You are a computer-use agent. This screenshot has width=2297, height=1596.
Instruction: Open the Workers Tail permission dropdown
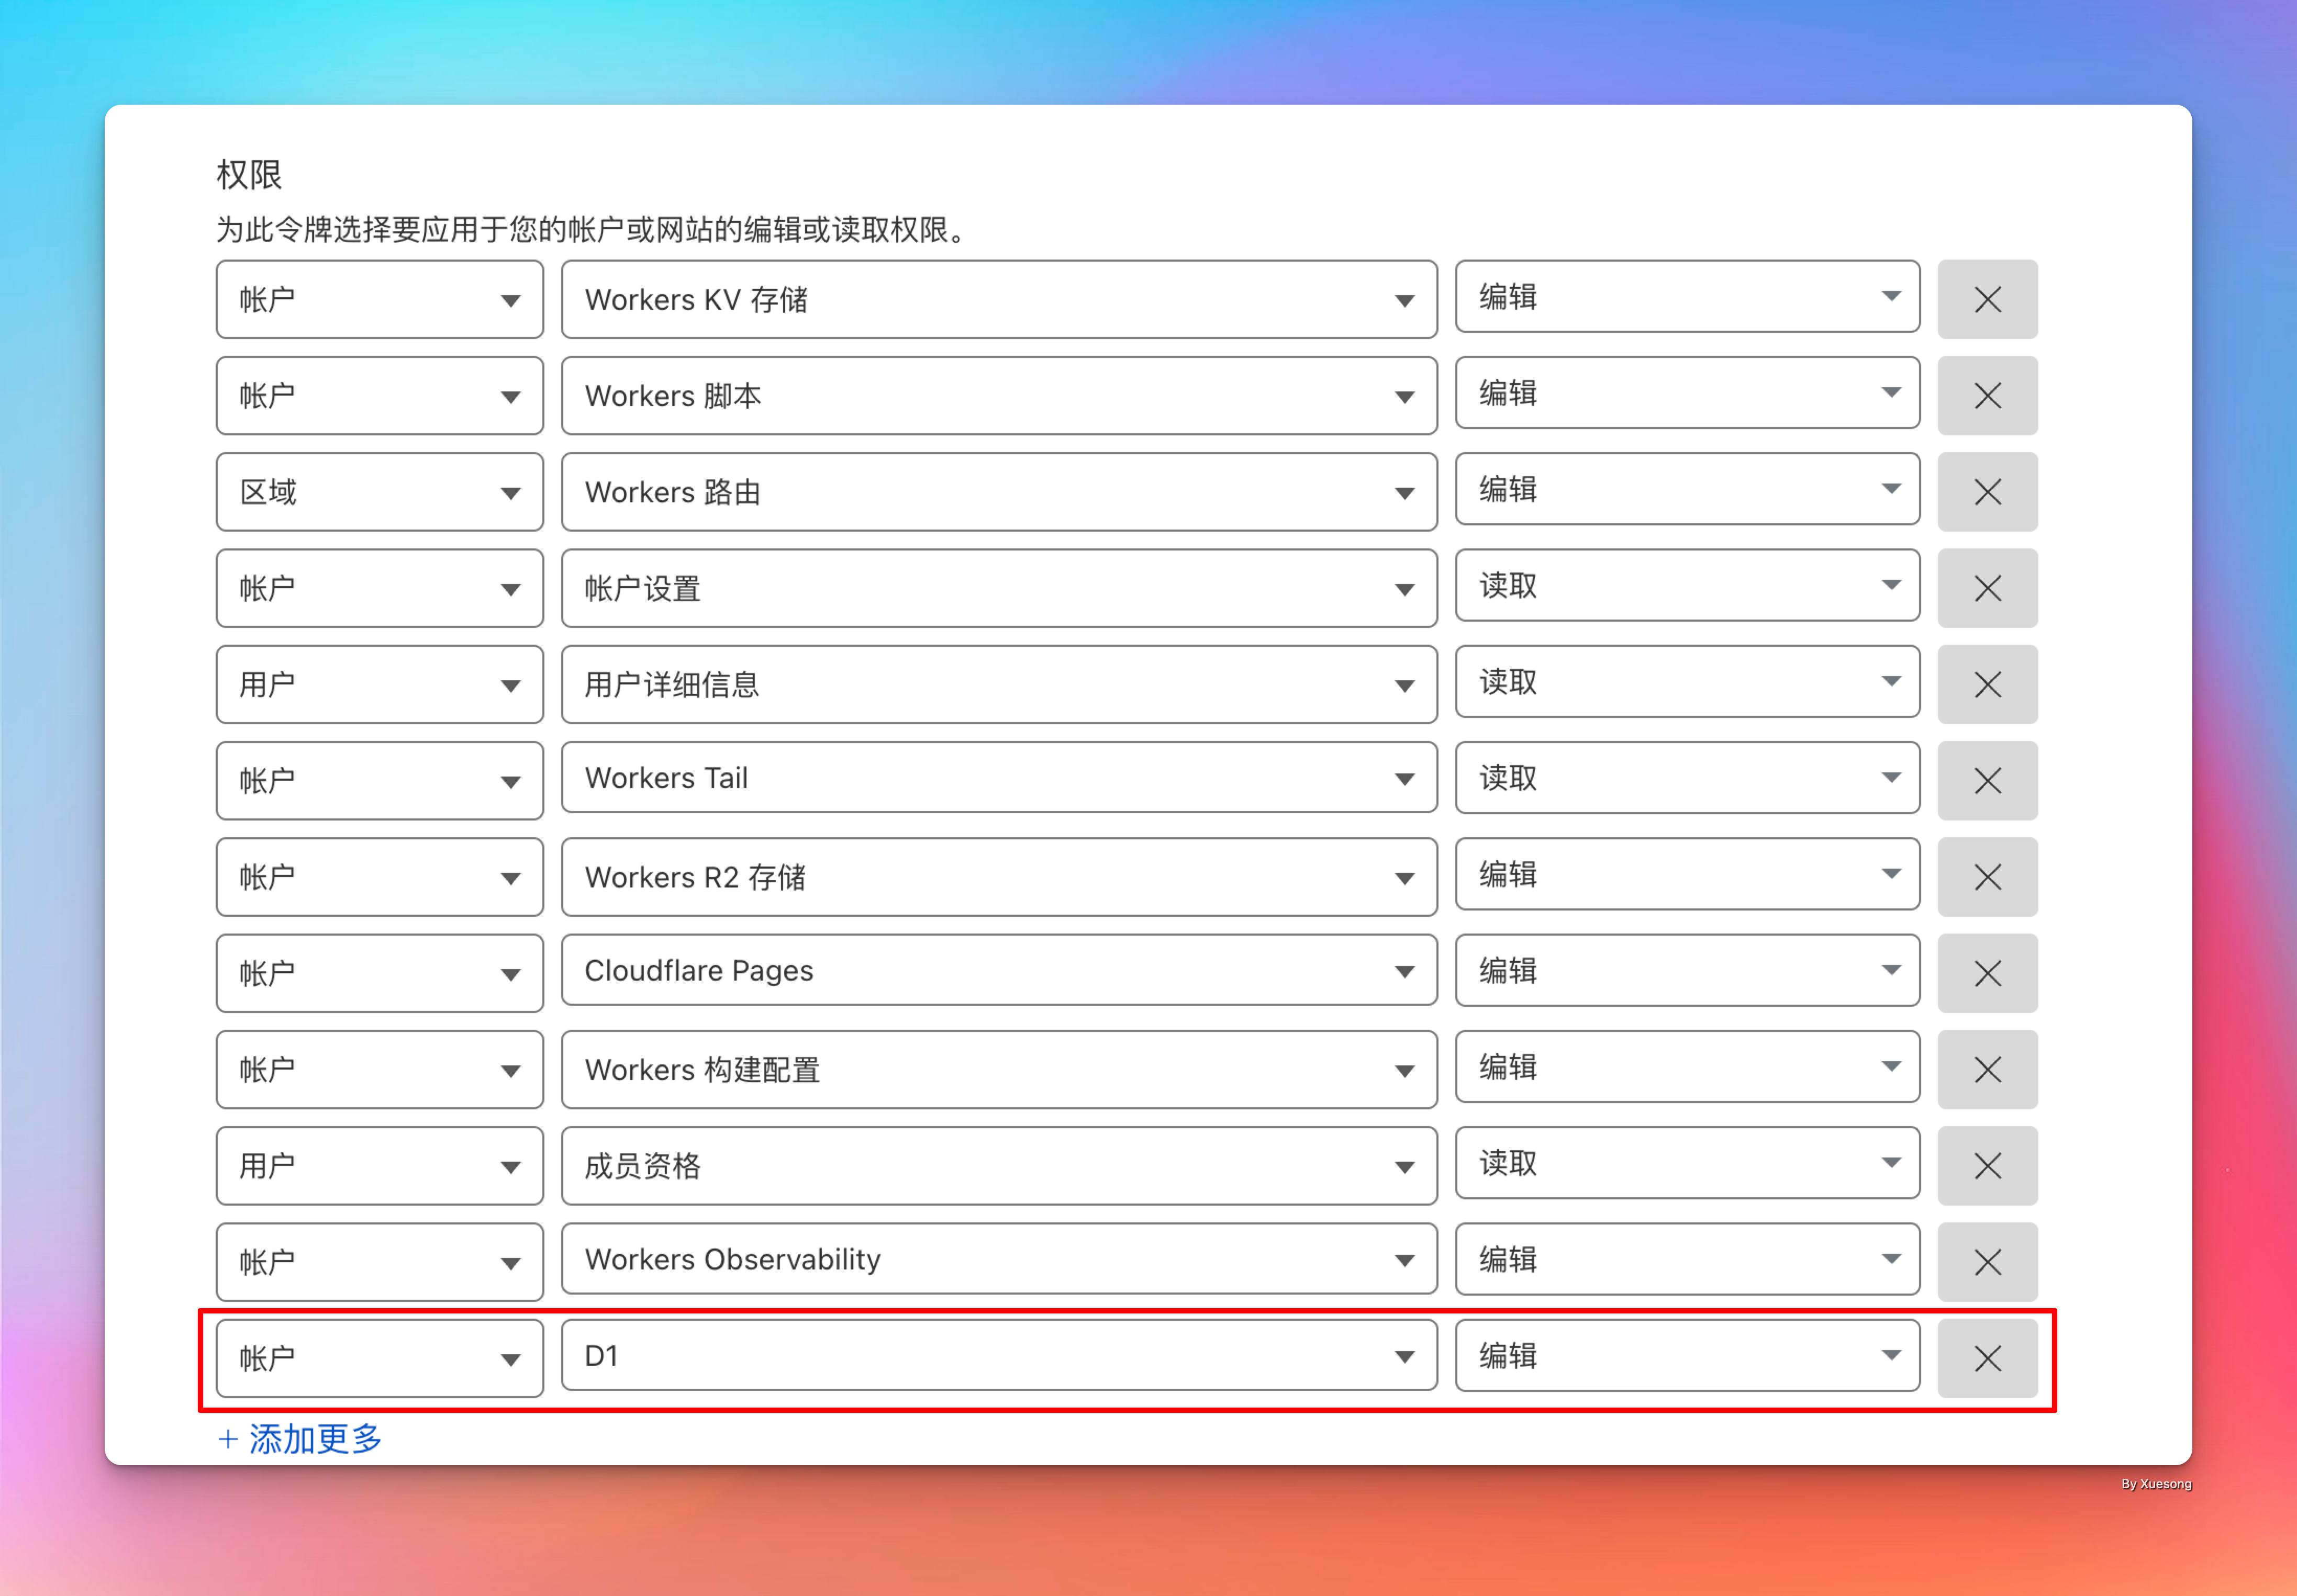(999, 777)
